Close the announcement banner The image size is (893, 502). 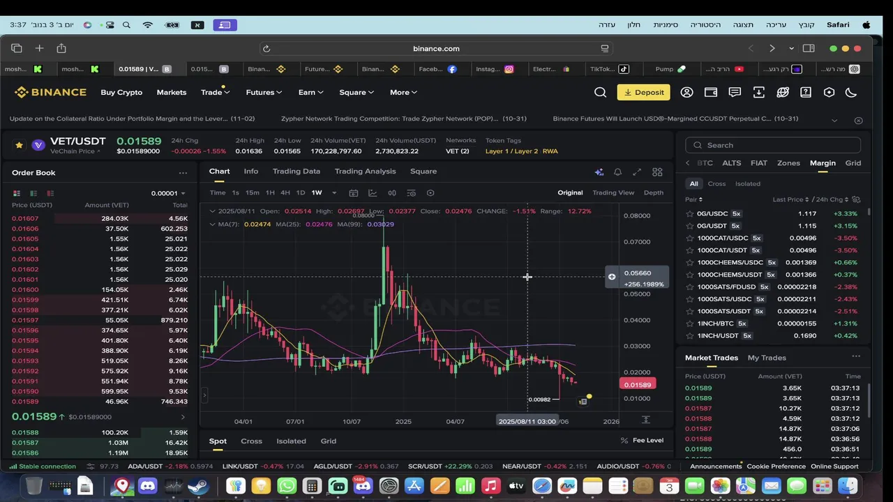[859, 121]
